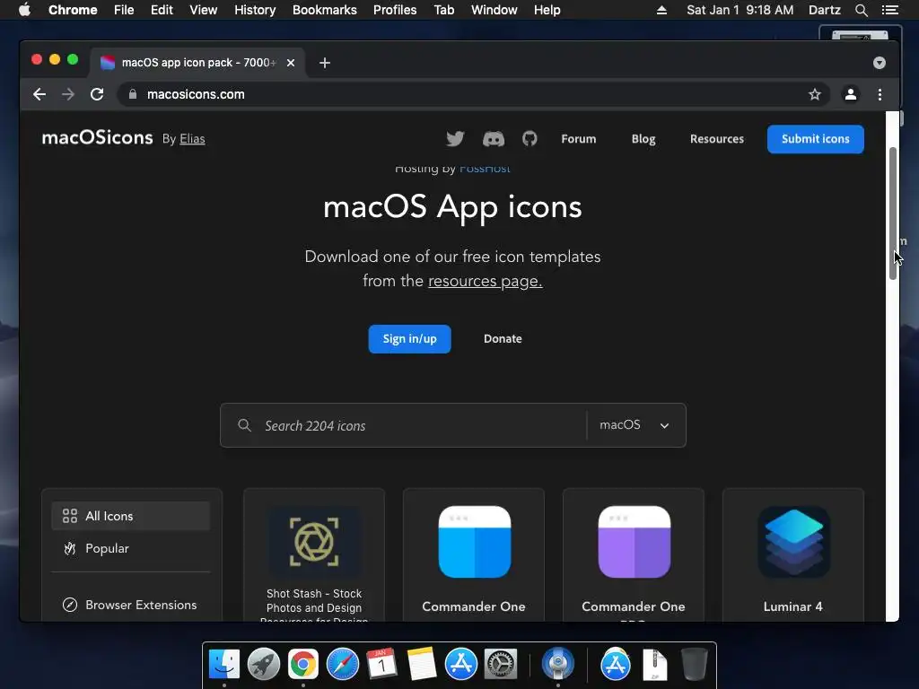Click the site lock icon in the address bar
The height and width of the screenshot is (689, 919).
pos(133,94)
